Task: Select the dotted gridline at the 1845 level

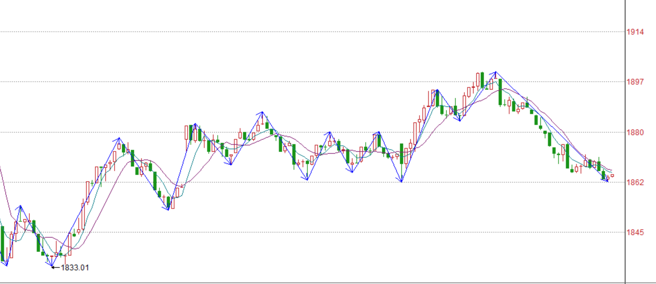Action: pyautogui.click(x=299, y=233)
